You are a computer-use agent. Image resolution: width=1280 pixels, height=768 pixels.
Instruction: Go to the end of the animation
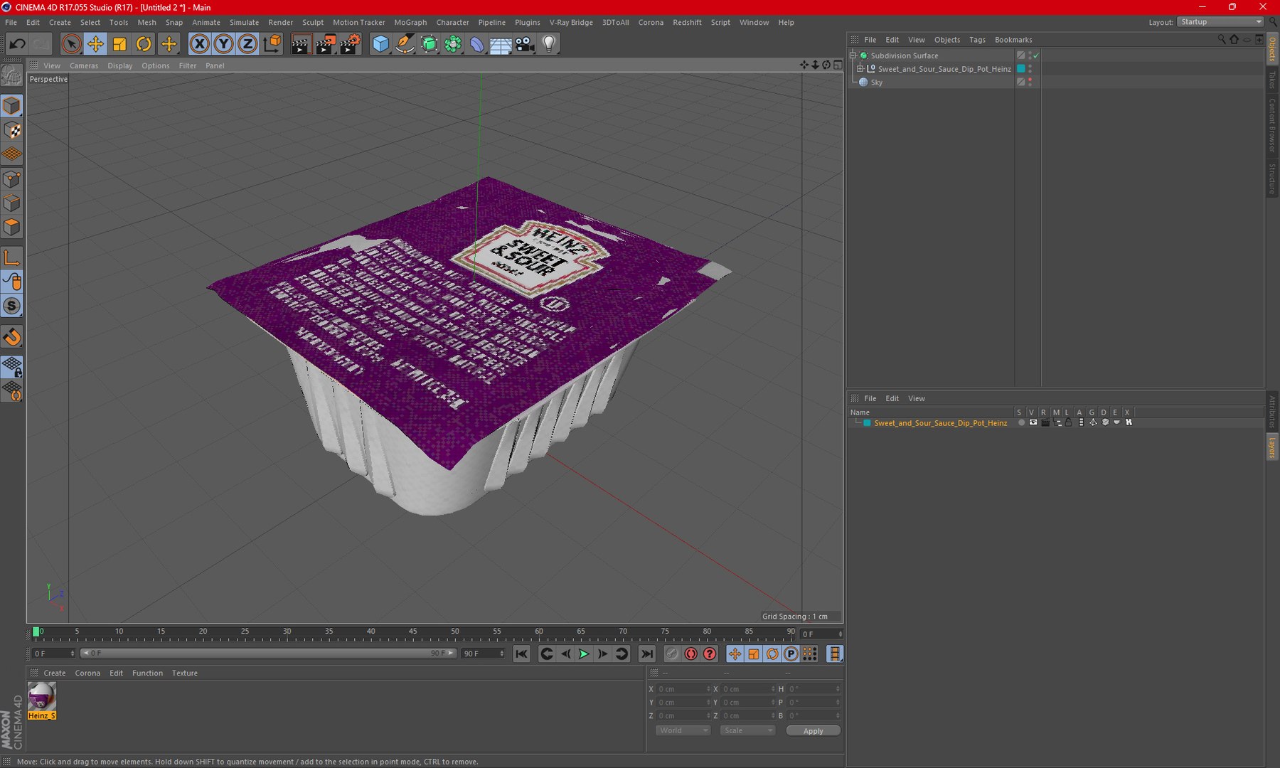pos(646,654)
